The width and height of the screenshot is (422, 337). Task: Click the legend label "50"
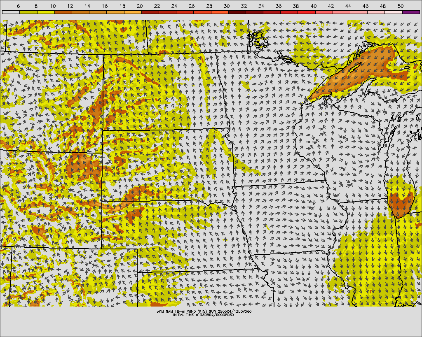(401, 6)
